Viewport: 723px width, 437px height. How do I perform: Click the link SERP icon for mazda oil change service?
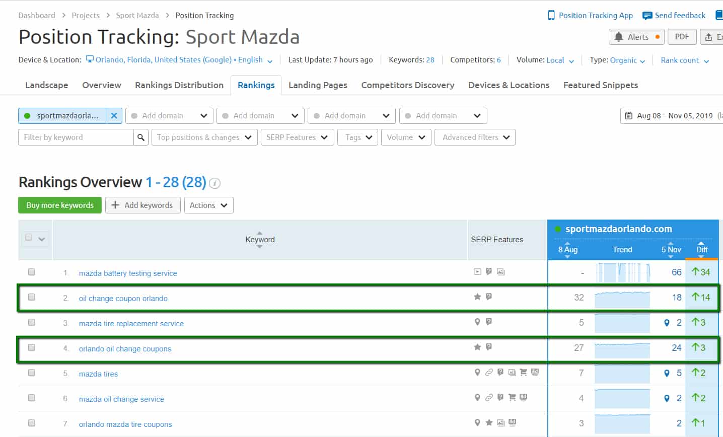489,398
